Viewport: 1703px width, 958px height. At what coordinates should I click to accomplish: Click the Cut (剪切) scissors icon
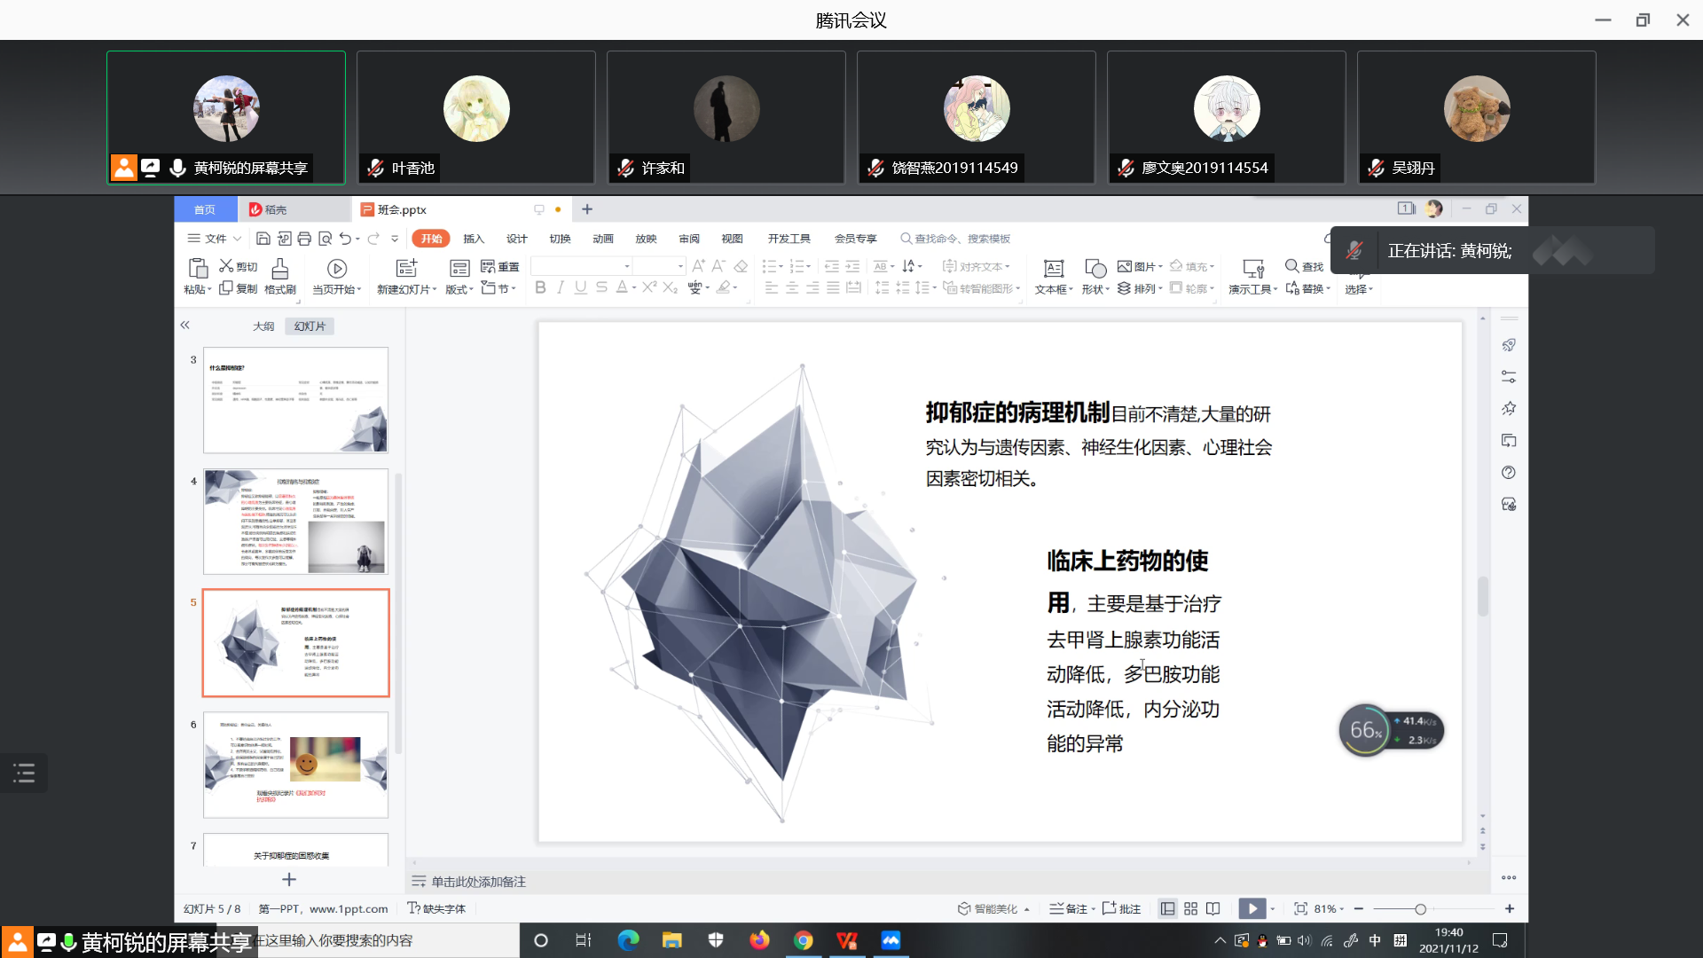226,266
